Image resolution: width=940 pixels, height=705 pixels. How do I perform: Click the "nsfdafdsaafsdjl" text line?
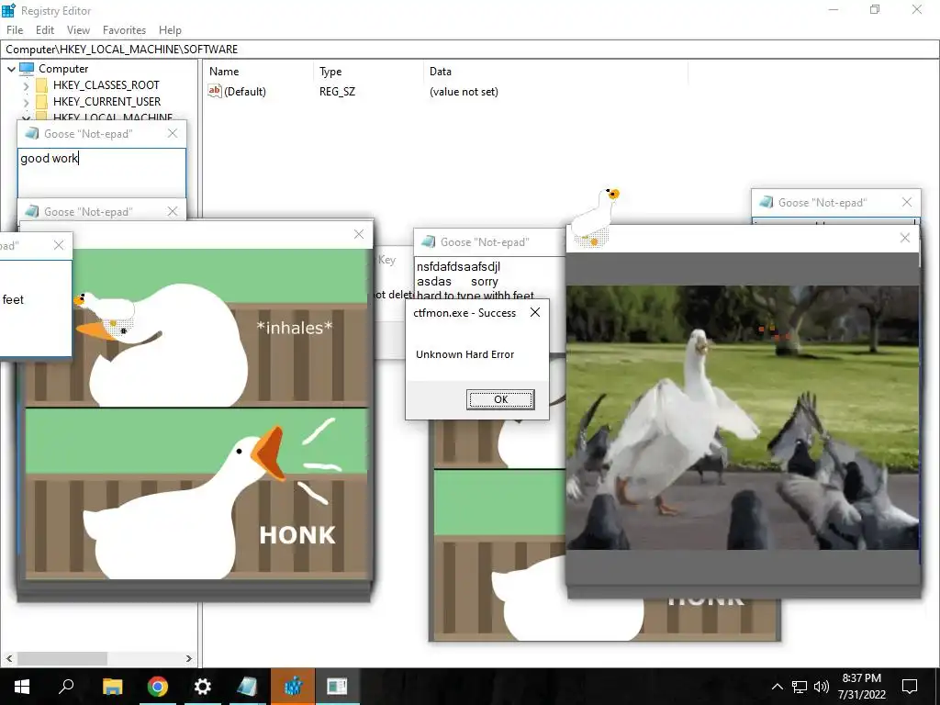tap(458, 266)
